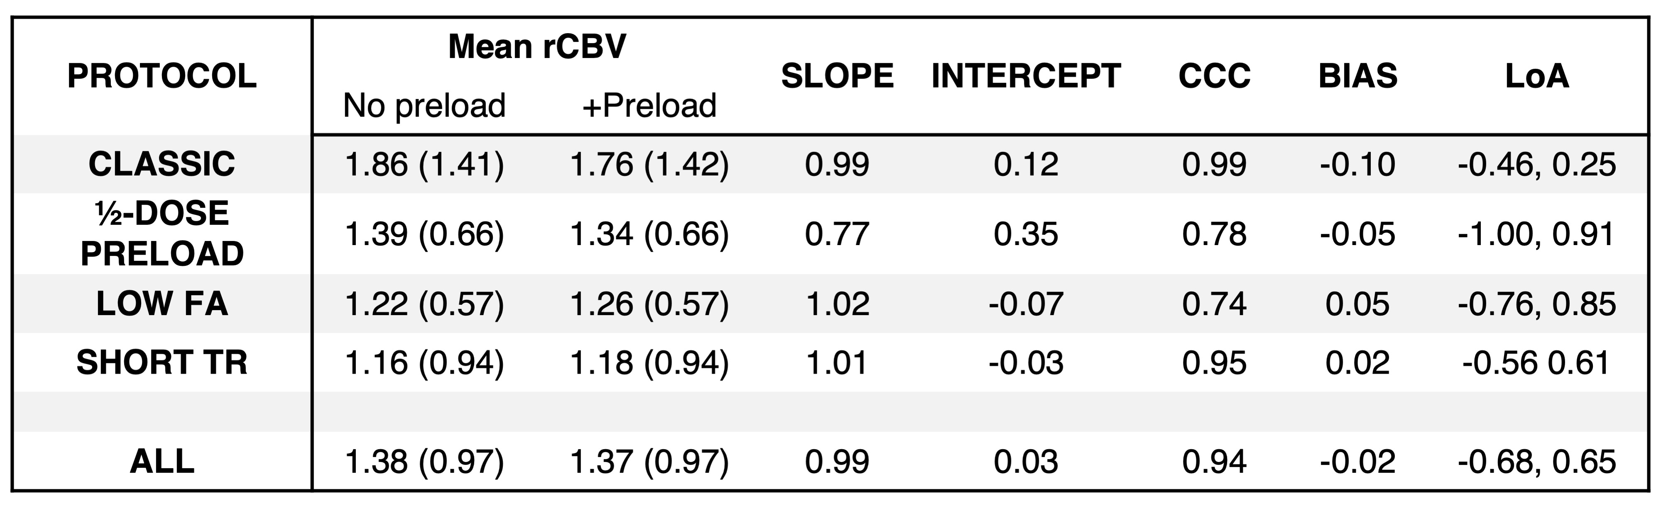The width and height of the screenshot is (1661, 508).
Task: Select the +Preload subheader
Action: pyautogui.click(x=649, y=106)
